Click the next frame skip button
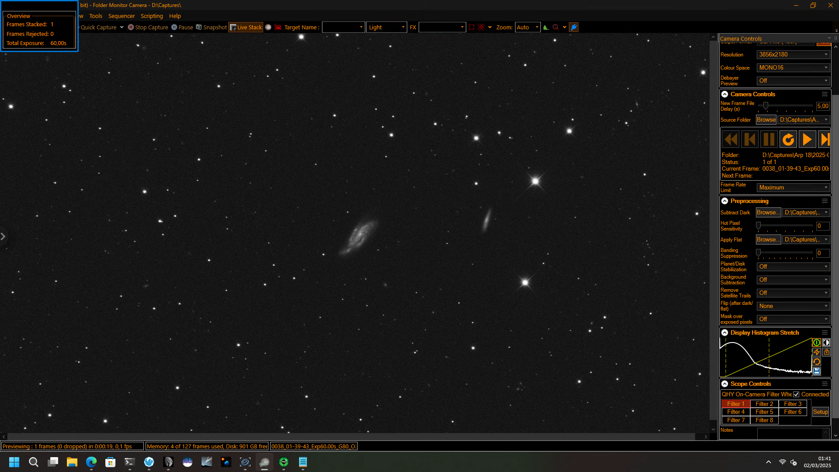 click(x=824, y=140)
